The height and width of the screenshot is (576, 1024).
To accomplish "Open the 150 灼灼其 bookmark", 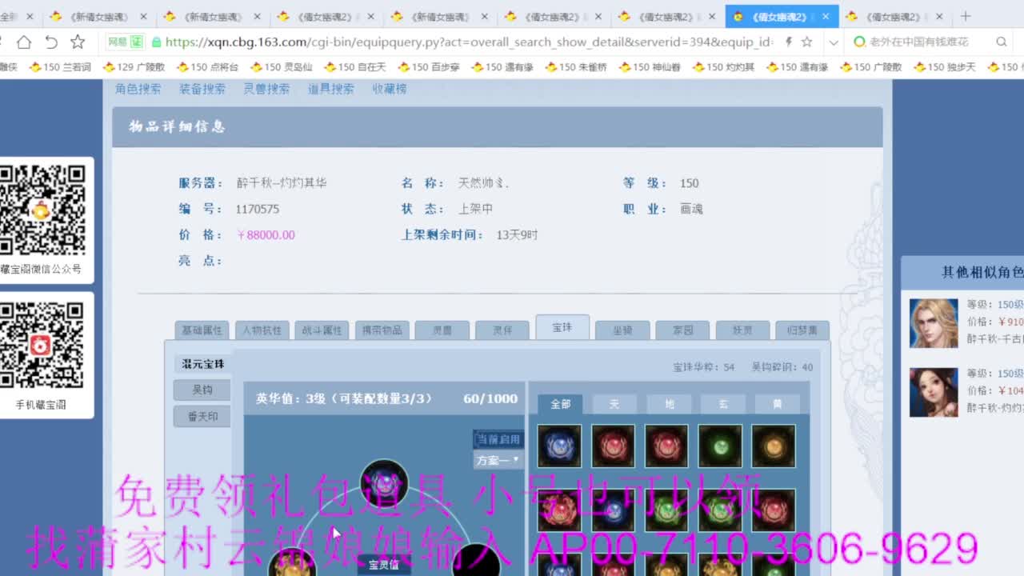I will [722, 67].
